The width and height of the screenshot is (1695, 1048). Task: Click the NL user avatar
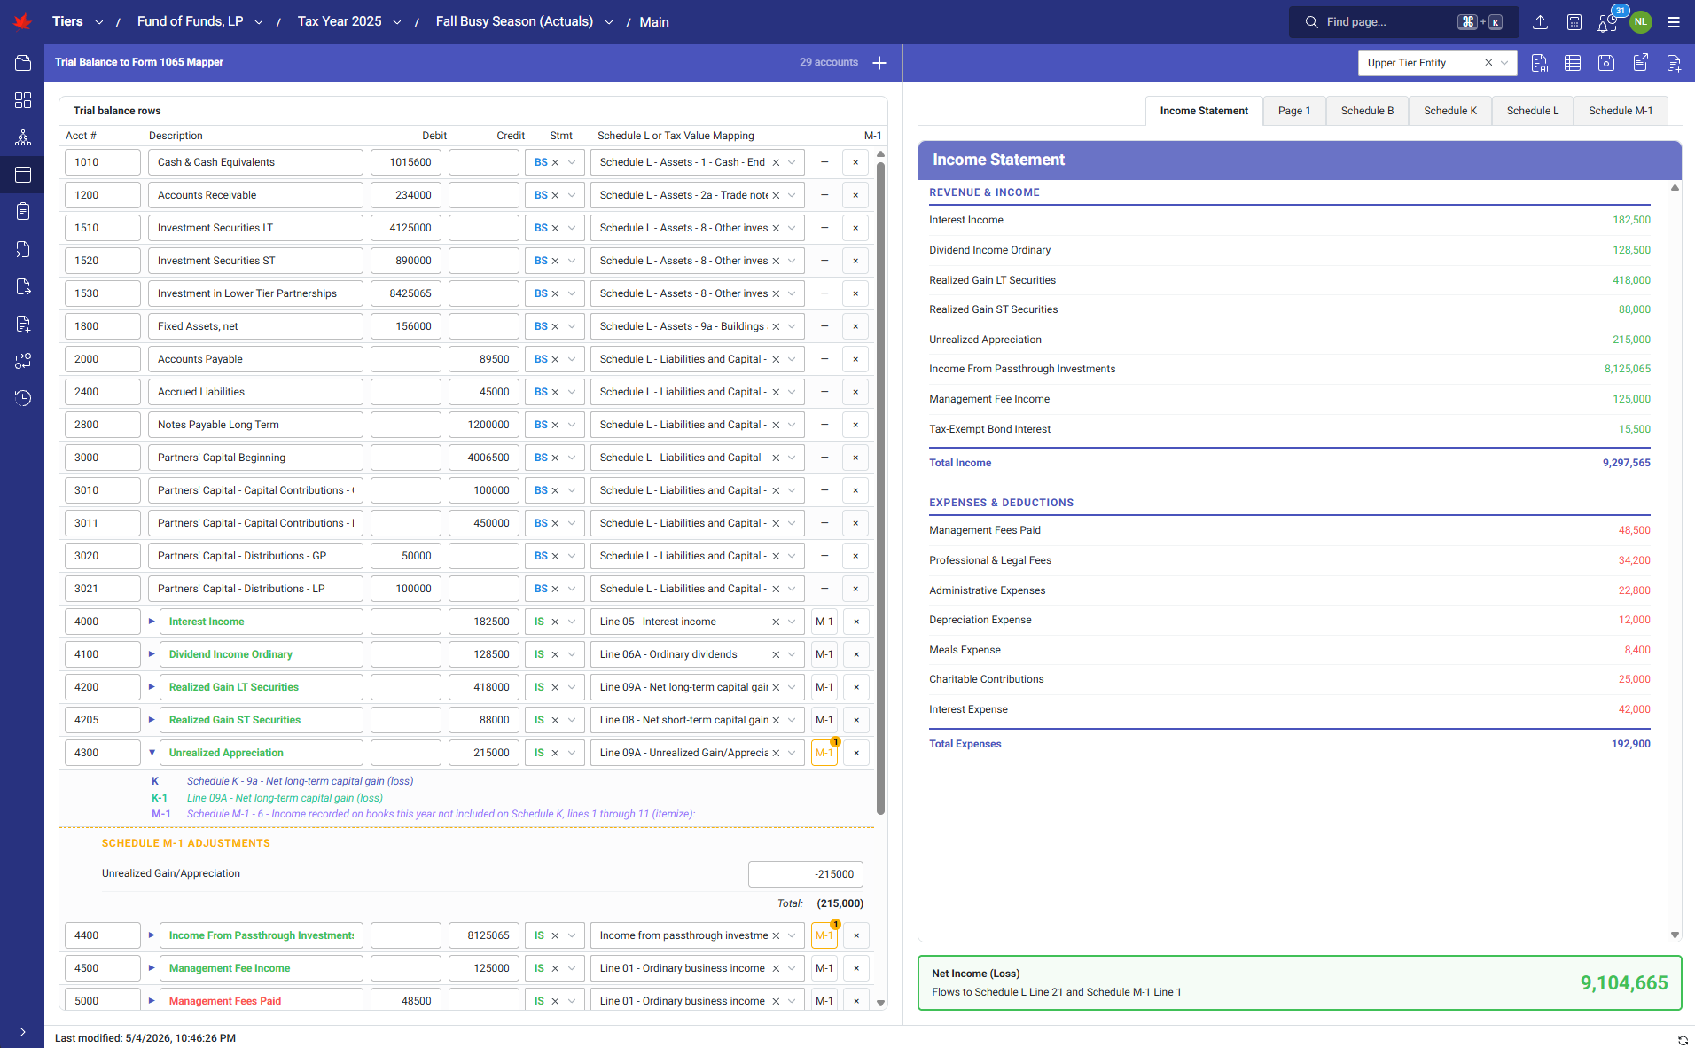click(x=1641, y=22)
